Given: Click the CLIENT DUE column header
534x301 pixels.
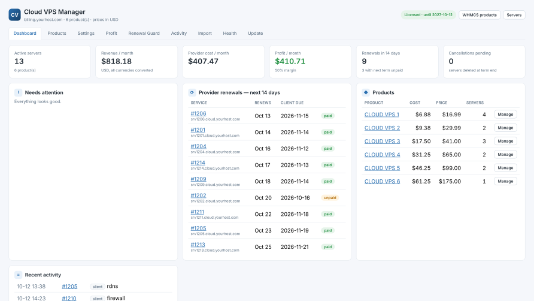Looking at the screenshot, I should point(292,103).
